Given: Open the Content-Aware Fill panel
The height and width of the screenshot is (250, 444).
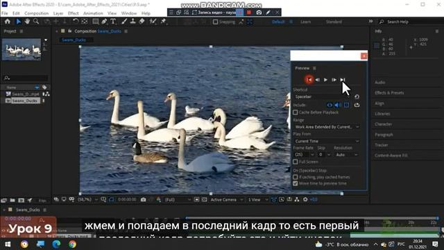Looking at the screenshot, I should pyautogui.click(x=391, y=156).
